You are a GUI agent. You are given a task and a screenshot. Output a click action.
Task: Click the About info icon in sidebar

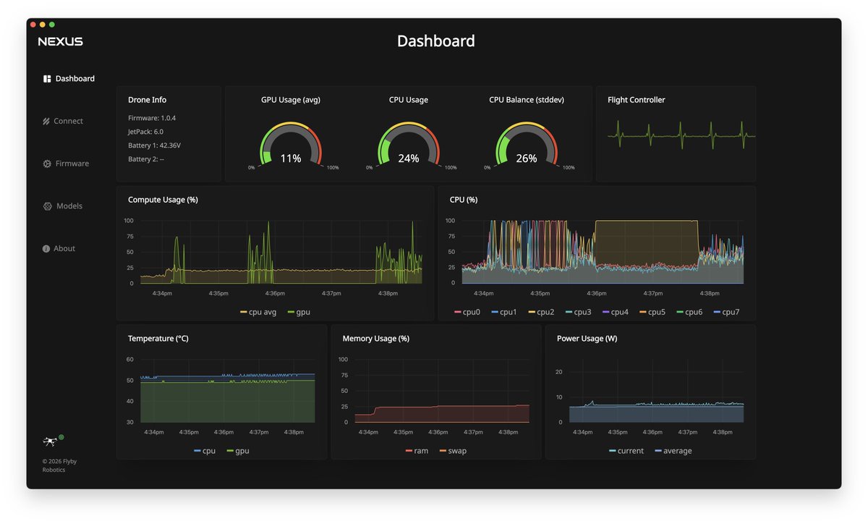(x=46, y=249)
